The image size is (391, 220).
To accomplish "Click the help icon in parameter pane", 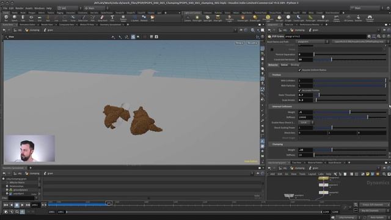I will [389, 37].
